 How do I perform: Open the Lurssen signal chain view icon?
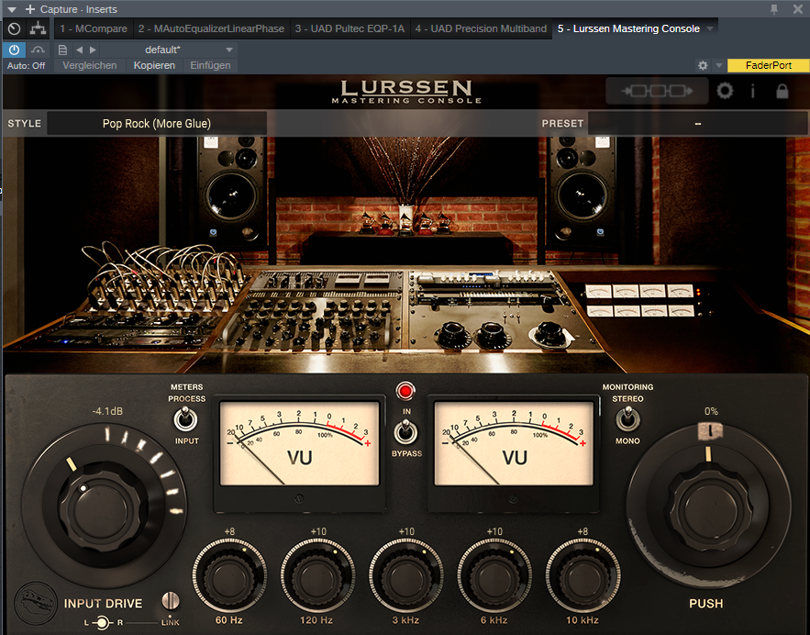tap(657, 91)
